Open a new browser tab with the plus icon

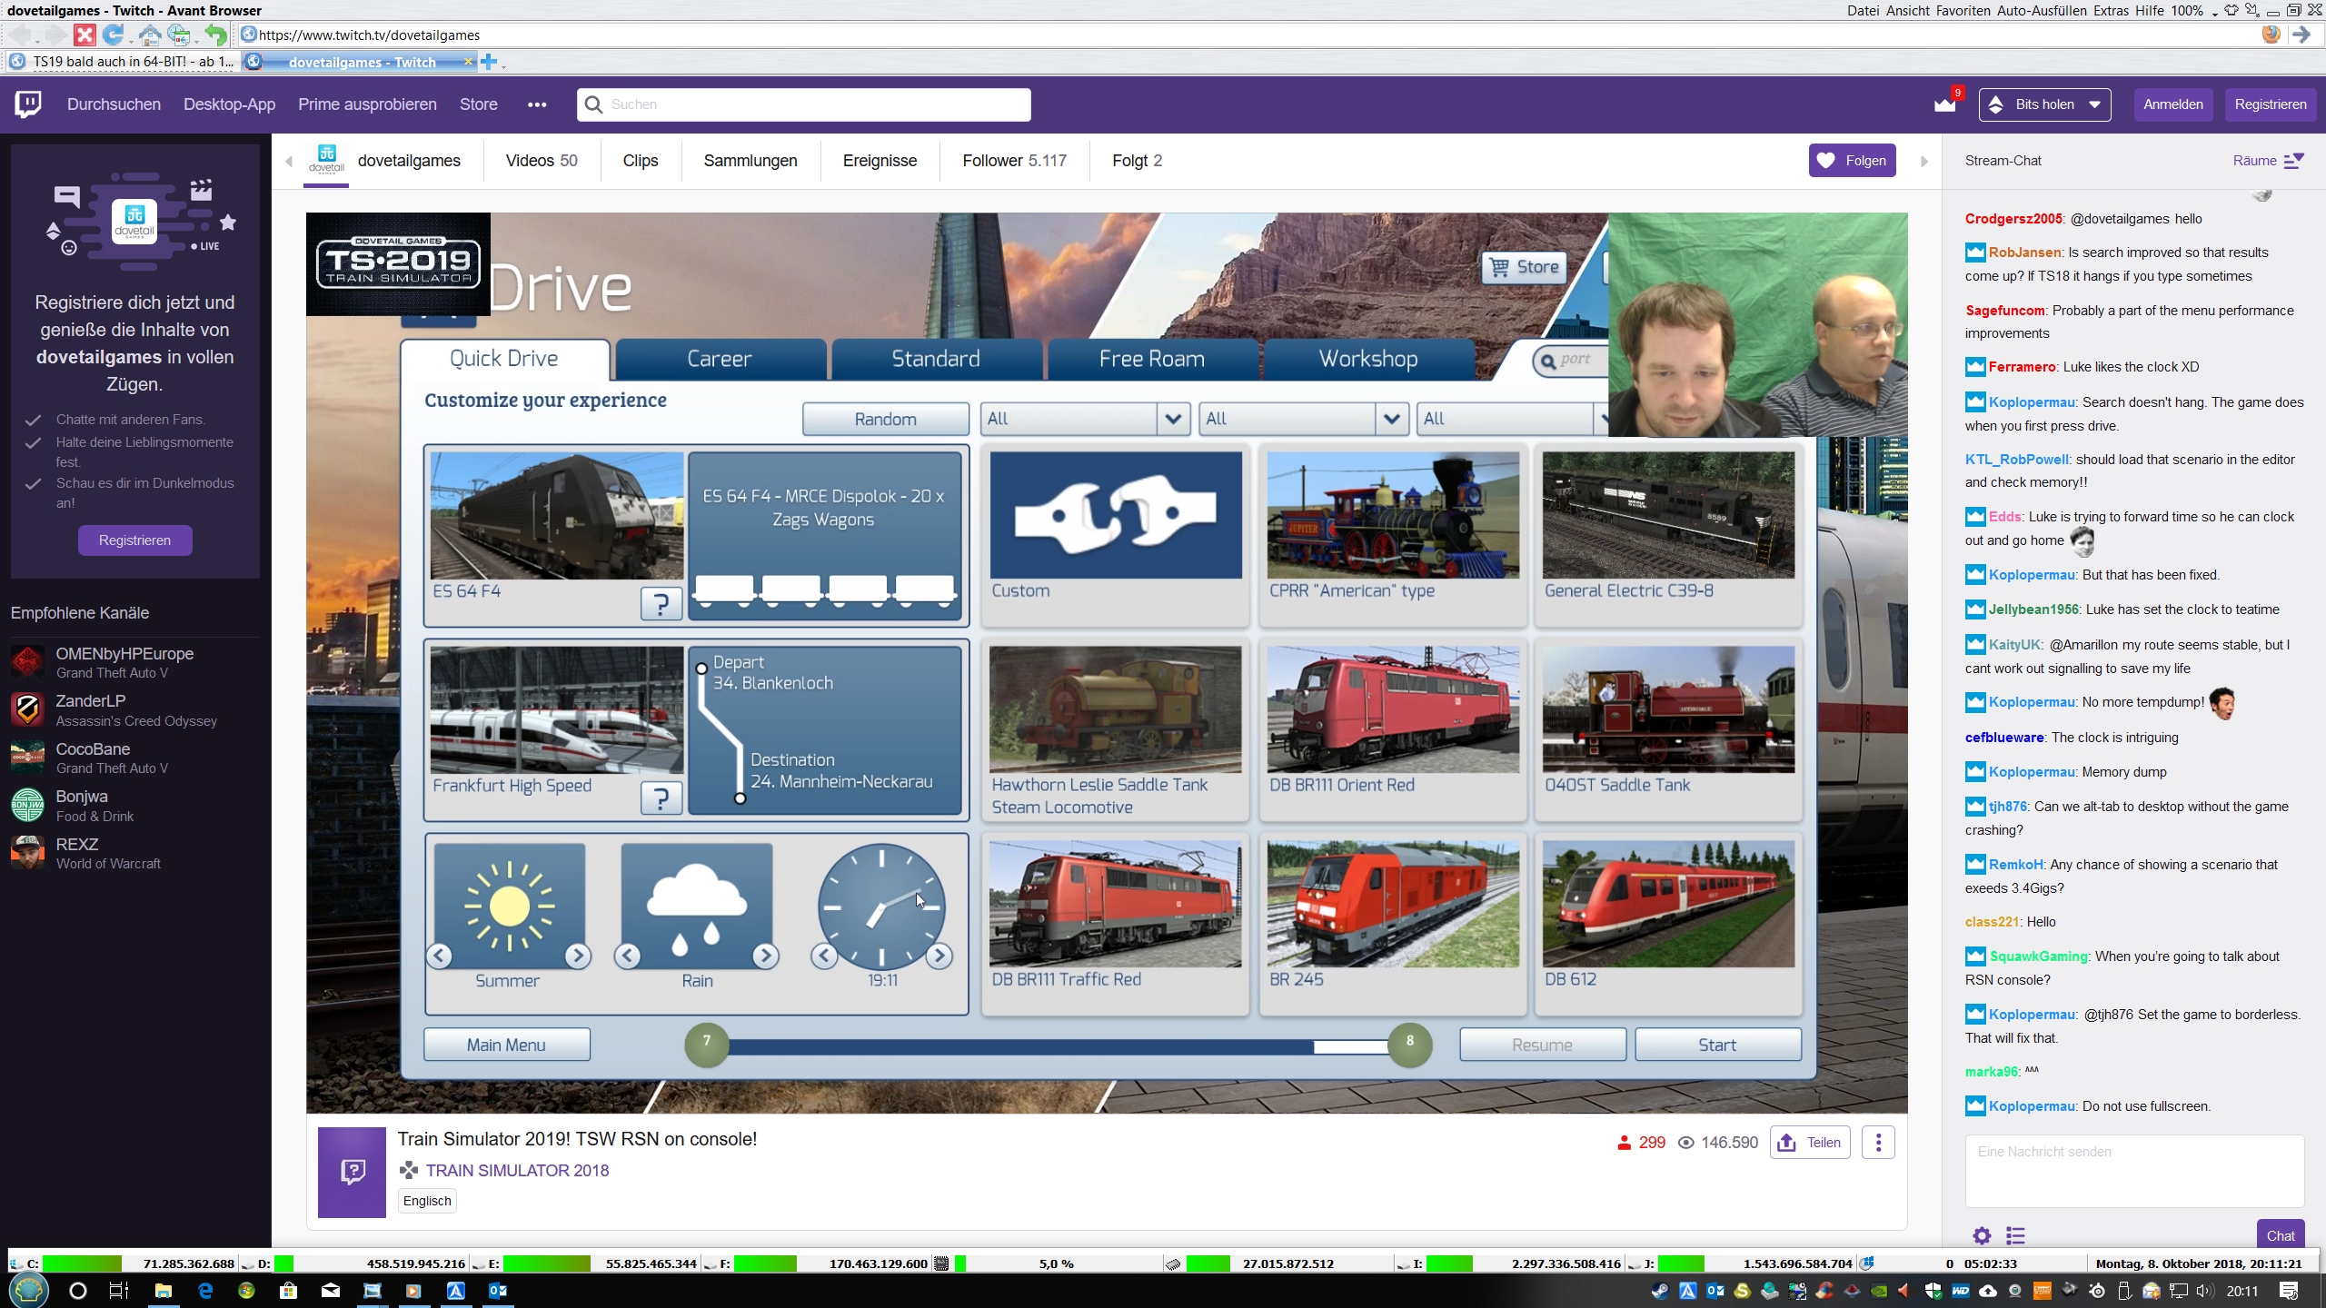click(489, 62)
